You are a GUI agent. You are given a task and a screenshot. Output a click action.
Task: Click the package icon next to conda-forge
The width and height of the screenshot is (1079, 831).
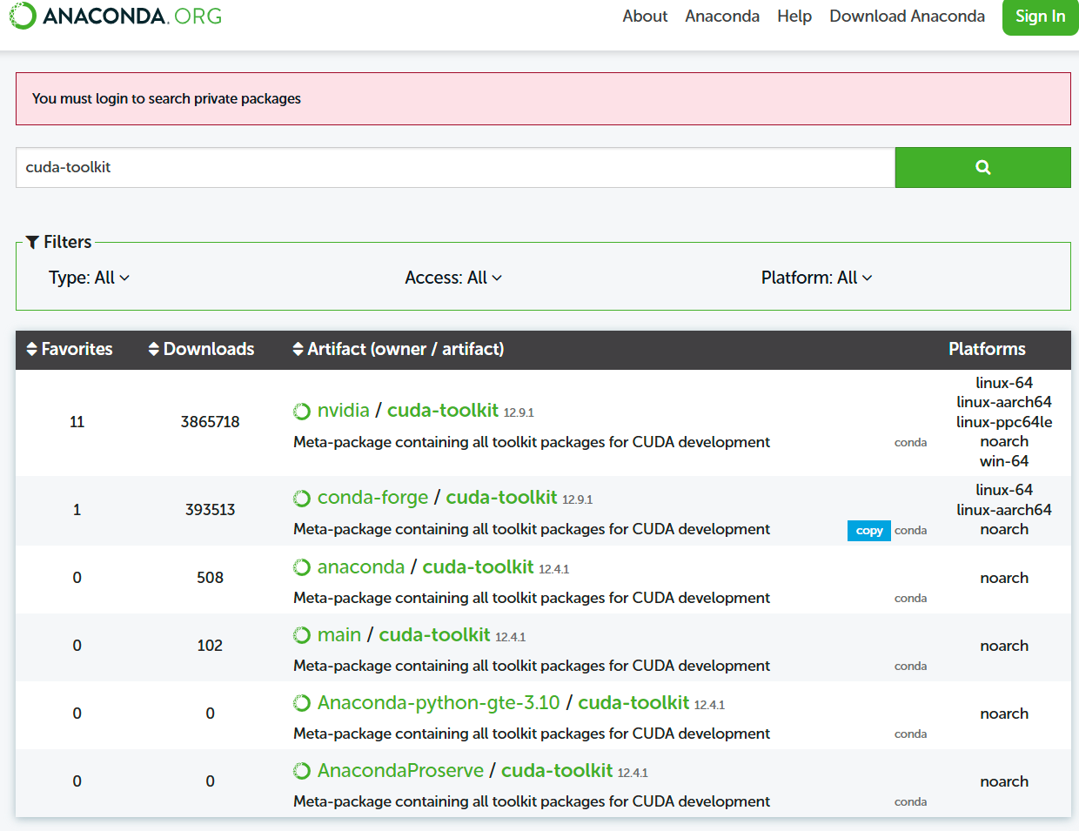click(302, 498)
